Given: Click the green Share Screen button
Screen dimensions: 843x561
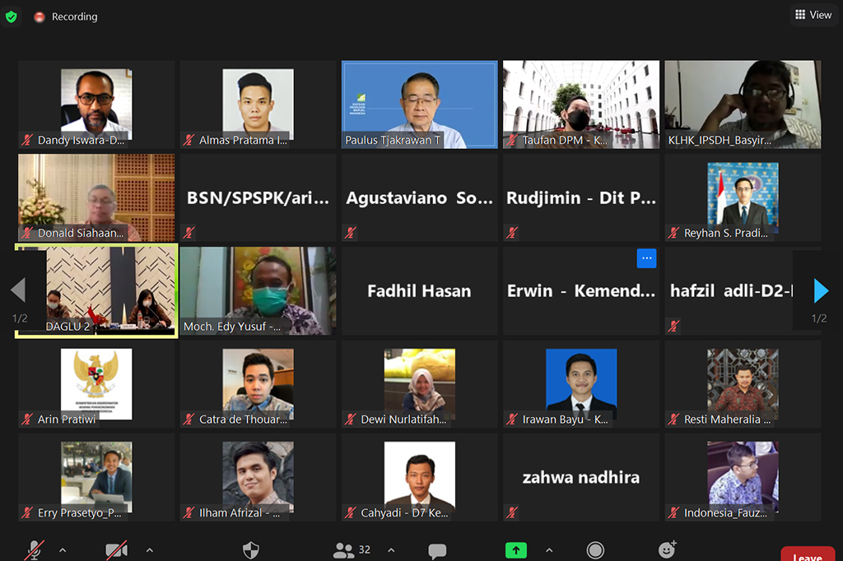Looking at the screenshot, I should coord(516,550).
